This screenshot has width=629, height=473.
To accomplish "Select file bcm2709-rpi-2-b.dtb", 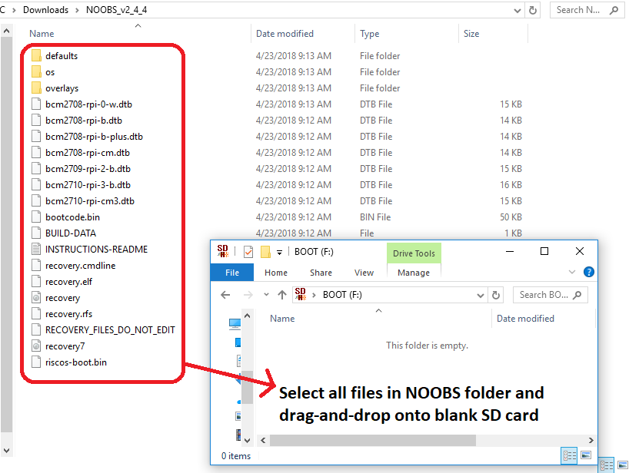I will [x=88, y=169].
